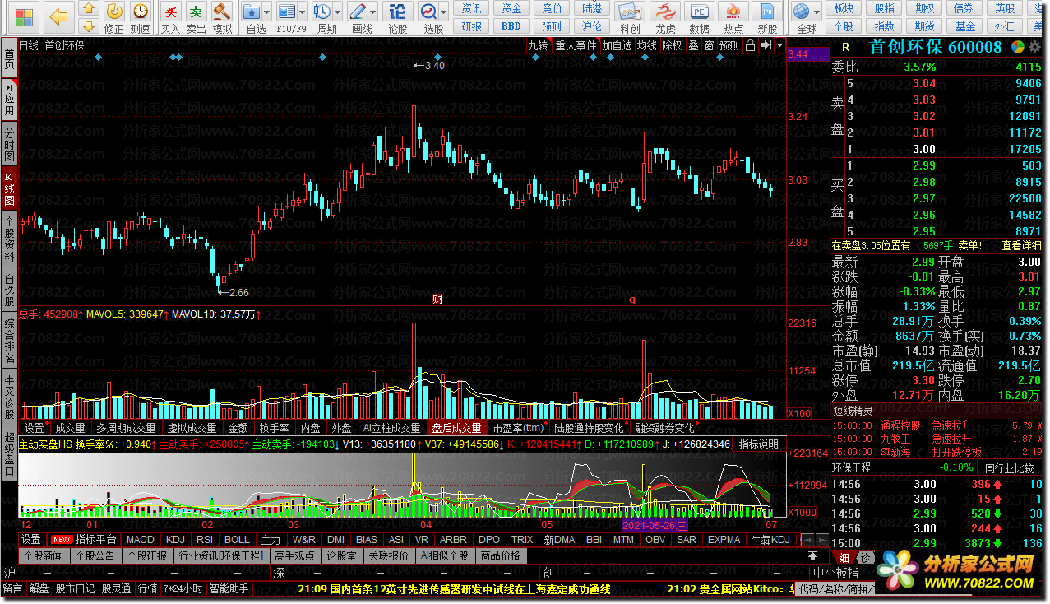Open the 选股 stock picker icon
The image size is (1050, 604).
428,12
